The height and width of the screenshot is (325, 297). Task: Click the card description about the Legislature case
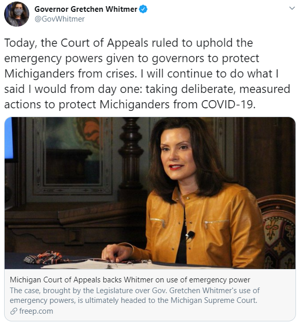(x=135, y=295)
